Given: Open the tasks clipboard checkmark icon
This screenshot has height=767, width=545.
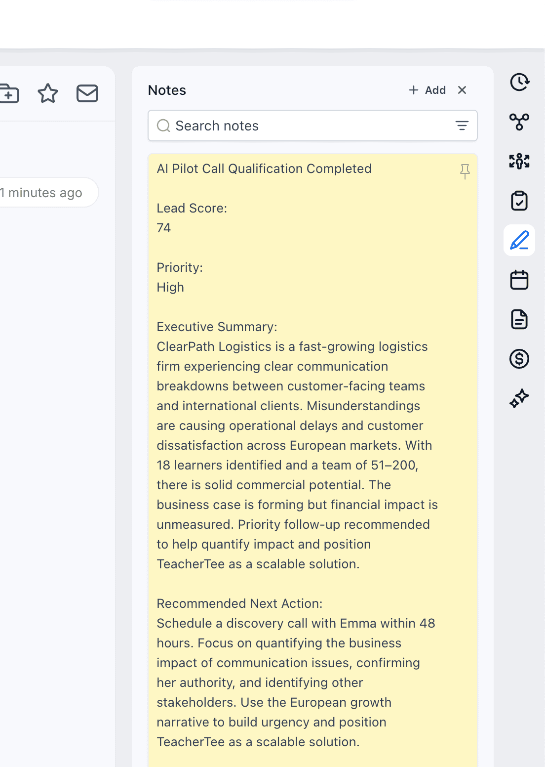Looking at the screenshot, I should 519,201.
